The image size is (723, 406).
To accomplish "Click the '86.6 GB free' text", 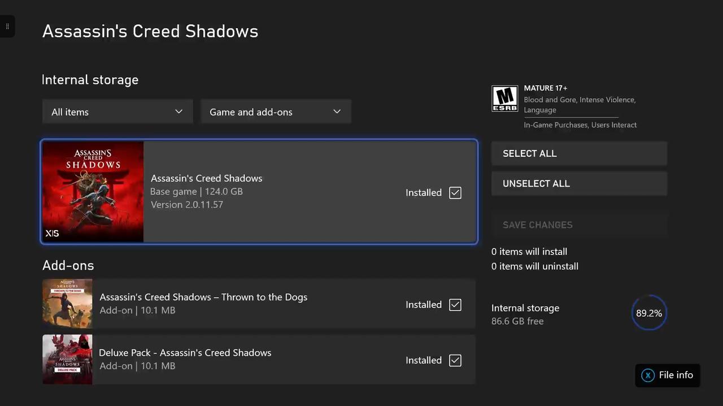I will pos(517,321).
